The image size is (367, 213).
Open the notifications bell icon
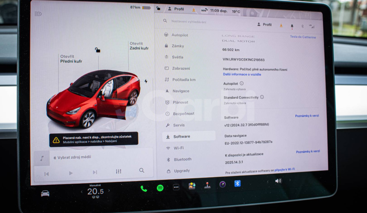(292, 26)
